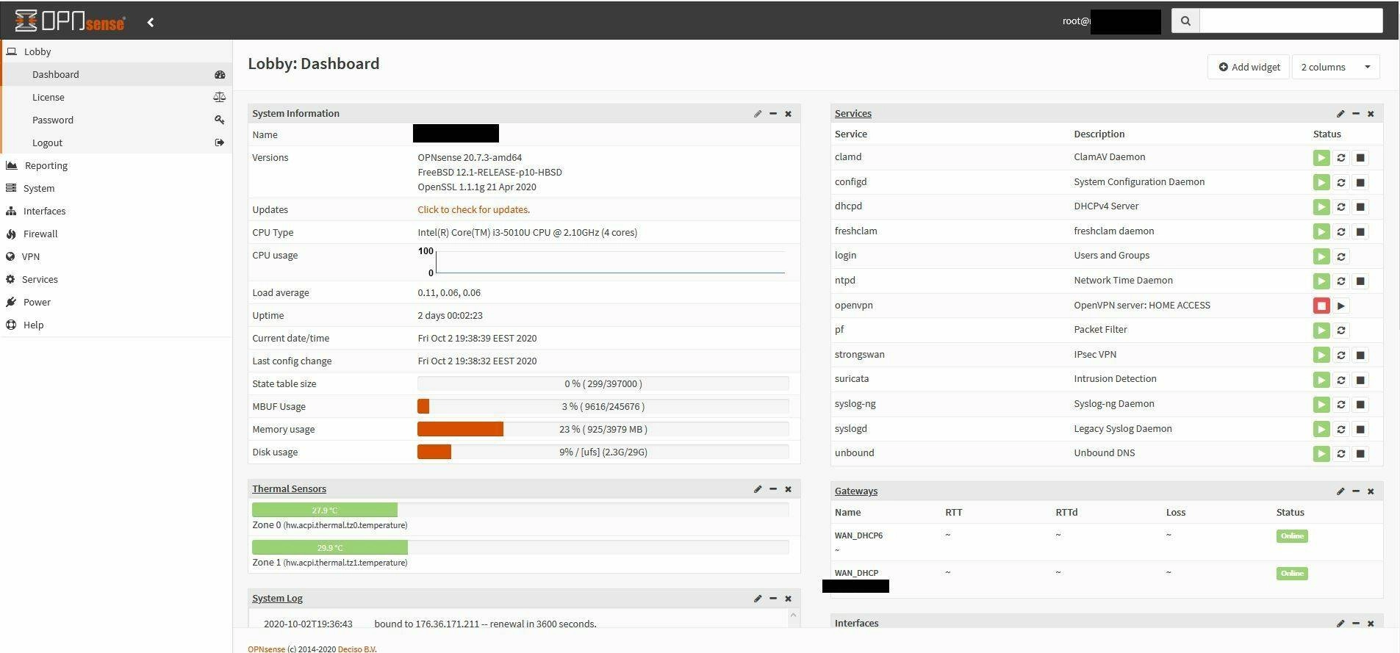1400x653 pixels.
Task: Open the Thermal Sensors title link
Action: (289, 488)
